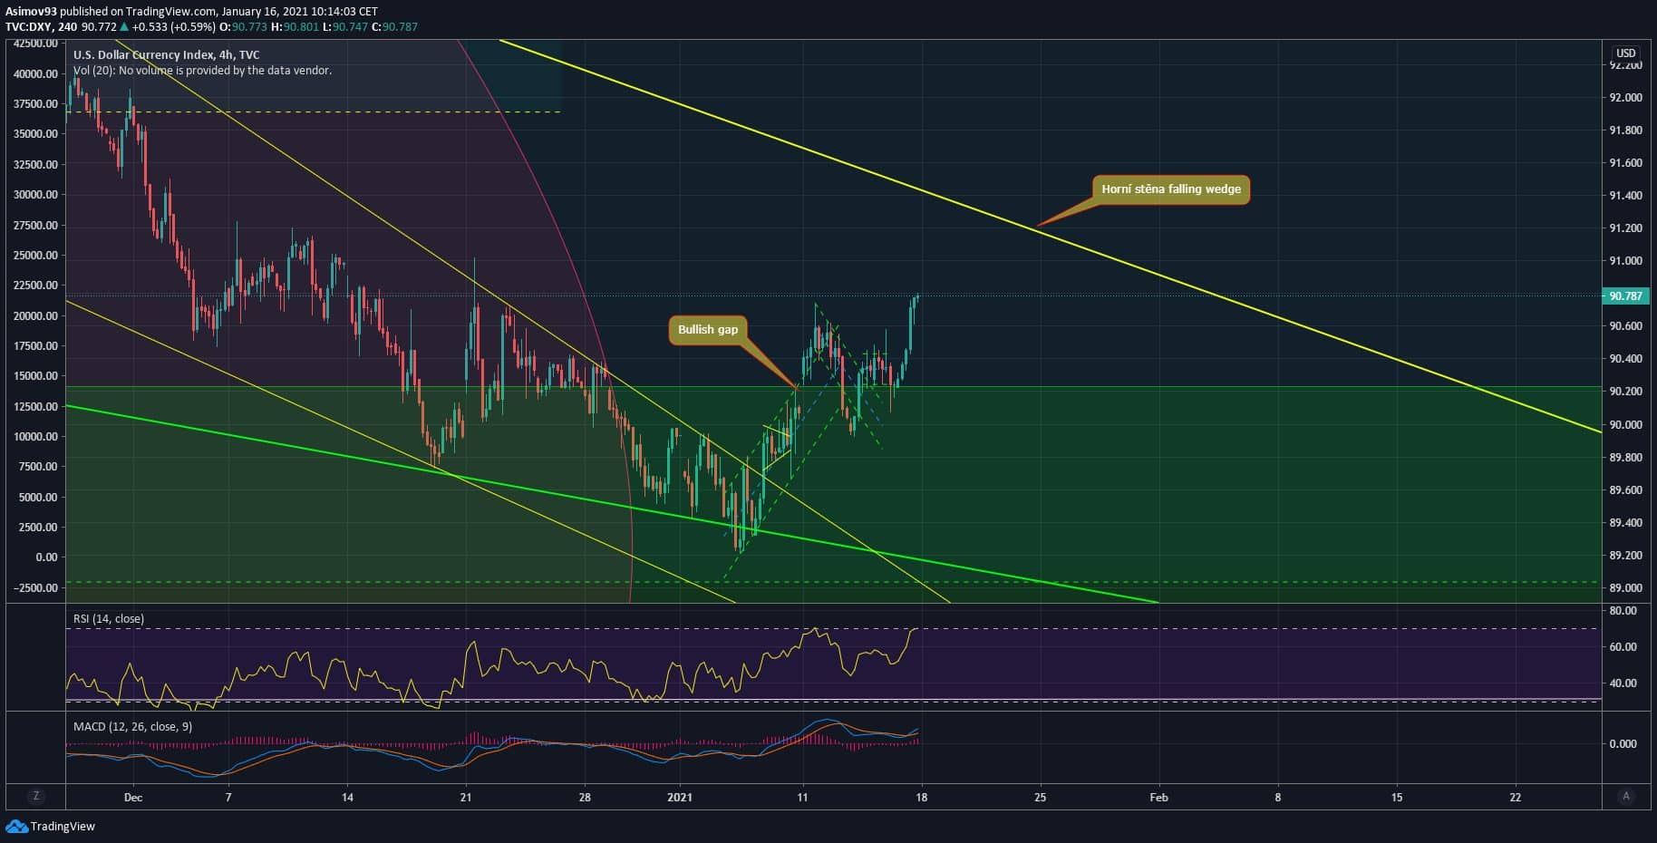The image size is (1657, 843).
Task: Click the -2500.00 left scale value
Action: pos(36,588)
